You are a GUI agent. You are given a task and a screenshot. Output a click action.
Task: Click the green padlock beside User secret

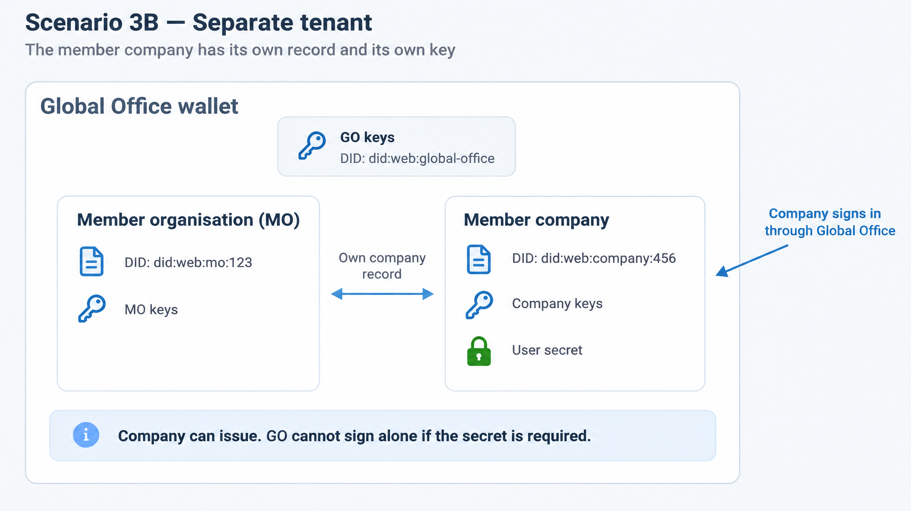[479, 351]
